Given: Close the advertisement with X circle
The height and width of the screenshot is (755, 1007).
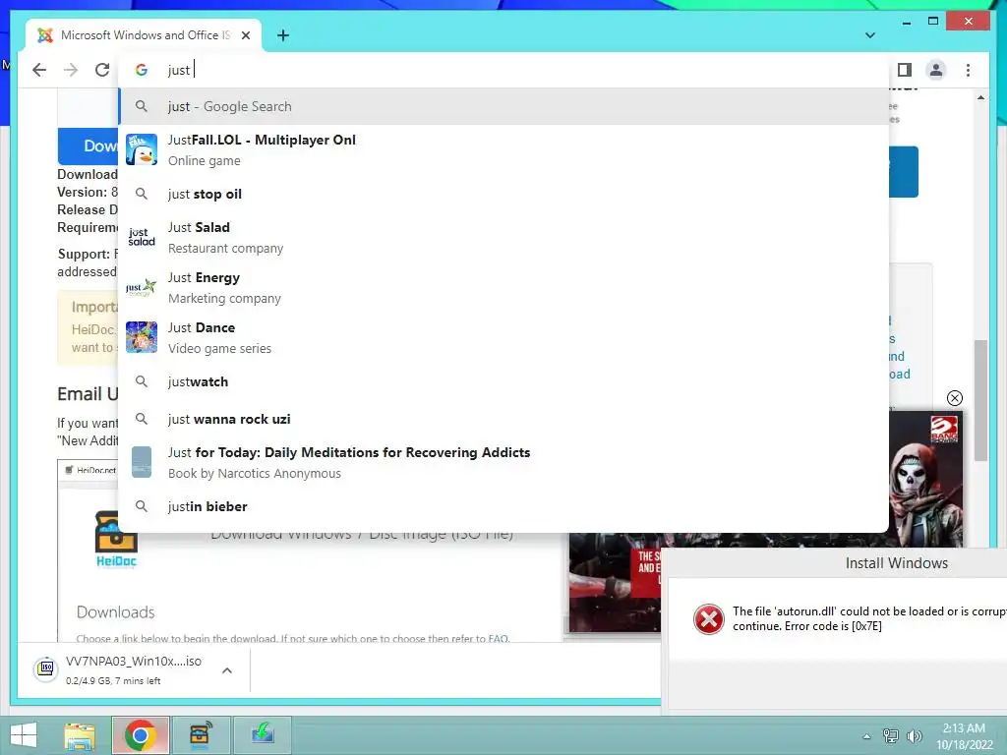Looking at the screenshot, I should pyautogui.click(x=954, y=398).
